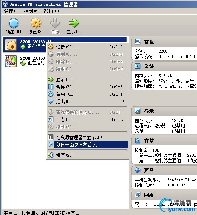Select 日志(L)... context menu entry
This screenshot has height=215, width=197.
(87, 119)
